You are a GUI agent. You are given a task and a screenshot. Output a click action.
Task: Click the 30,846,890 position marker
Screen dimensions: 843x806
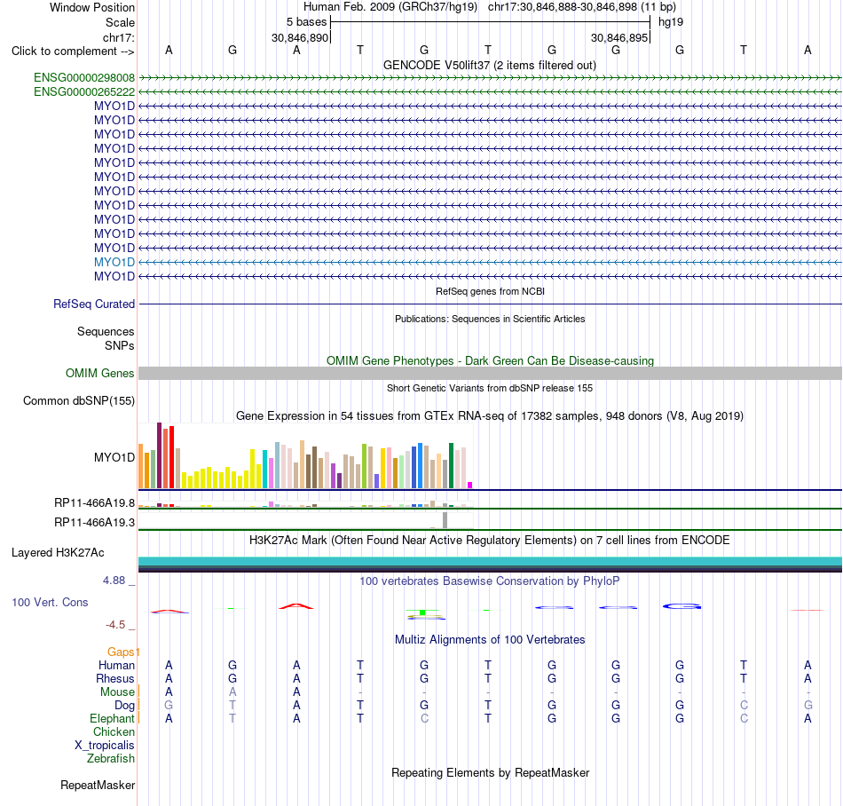coord(299,38)
